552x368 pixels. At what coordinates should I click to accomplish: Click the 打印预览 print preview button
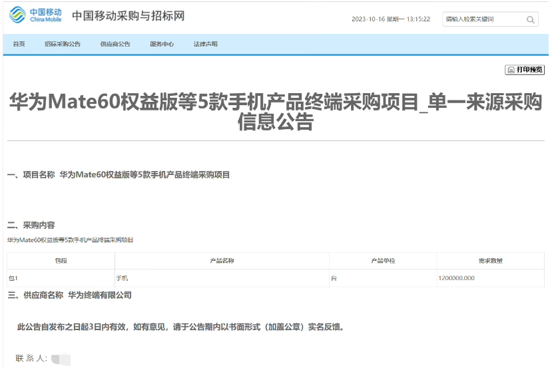point(525,70)
